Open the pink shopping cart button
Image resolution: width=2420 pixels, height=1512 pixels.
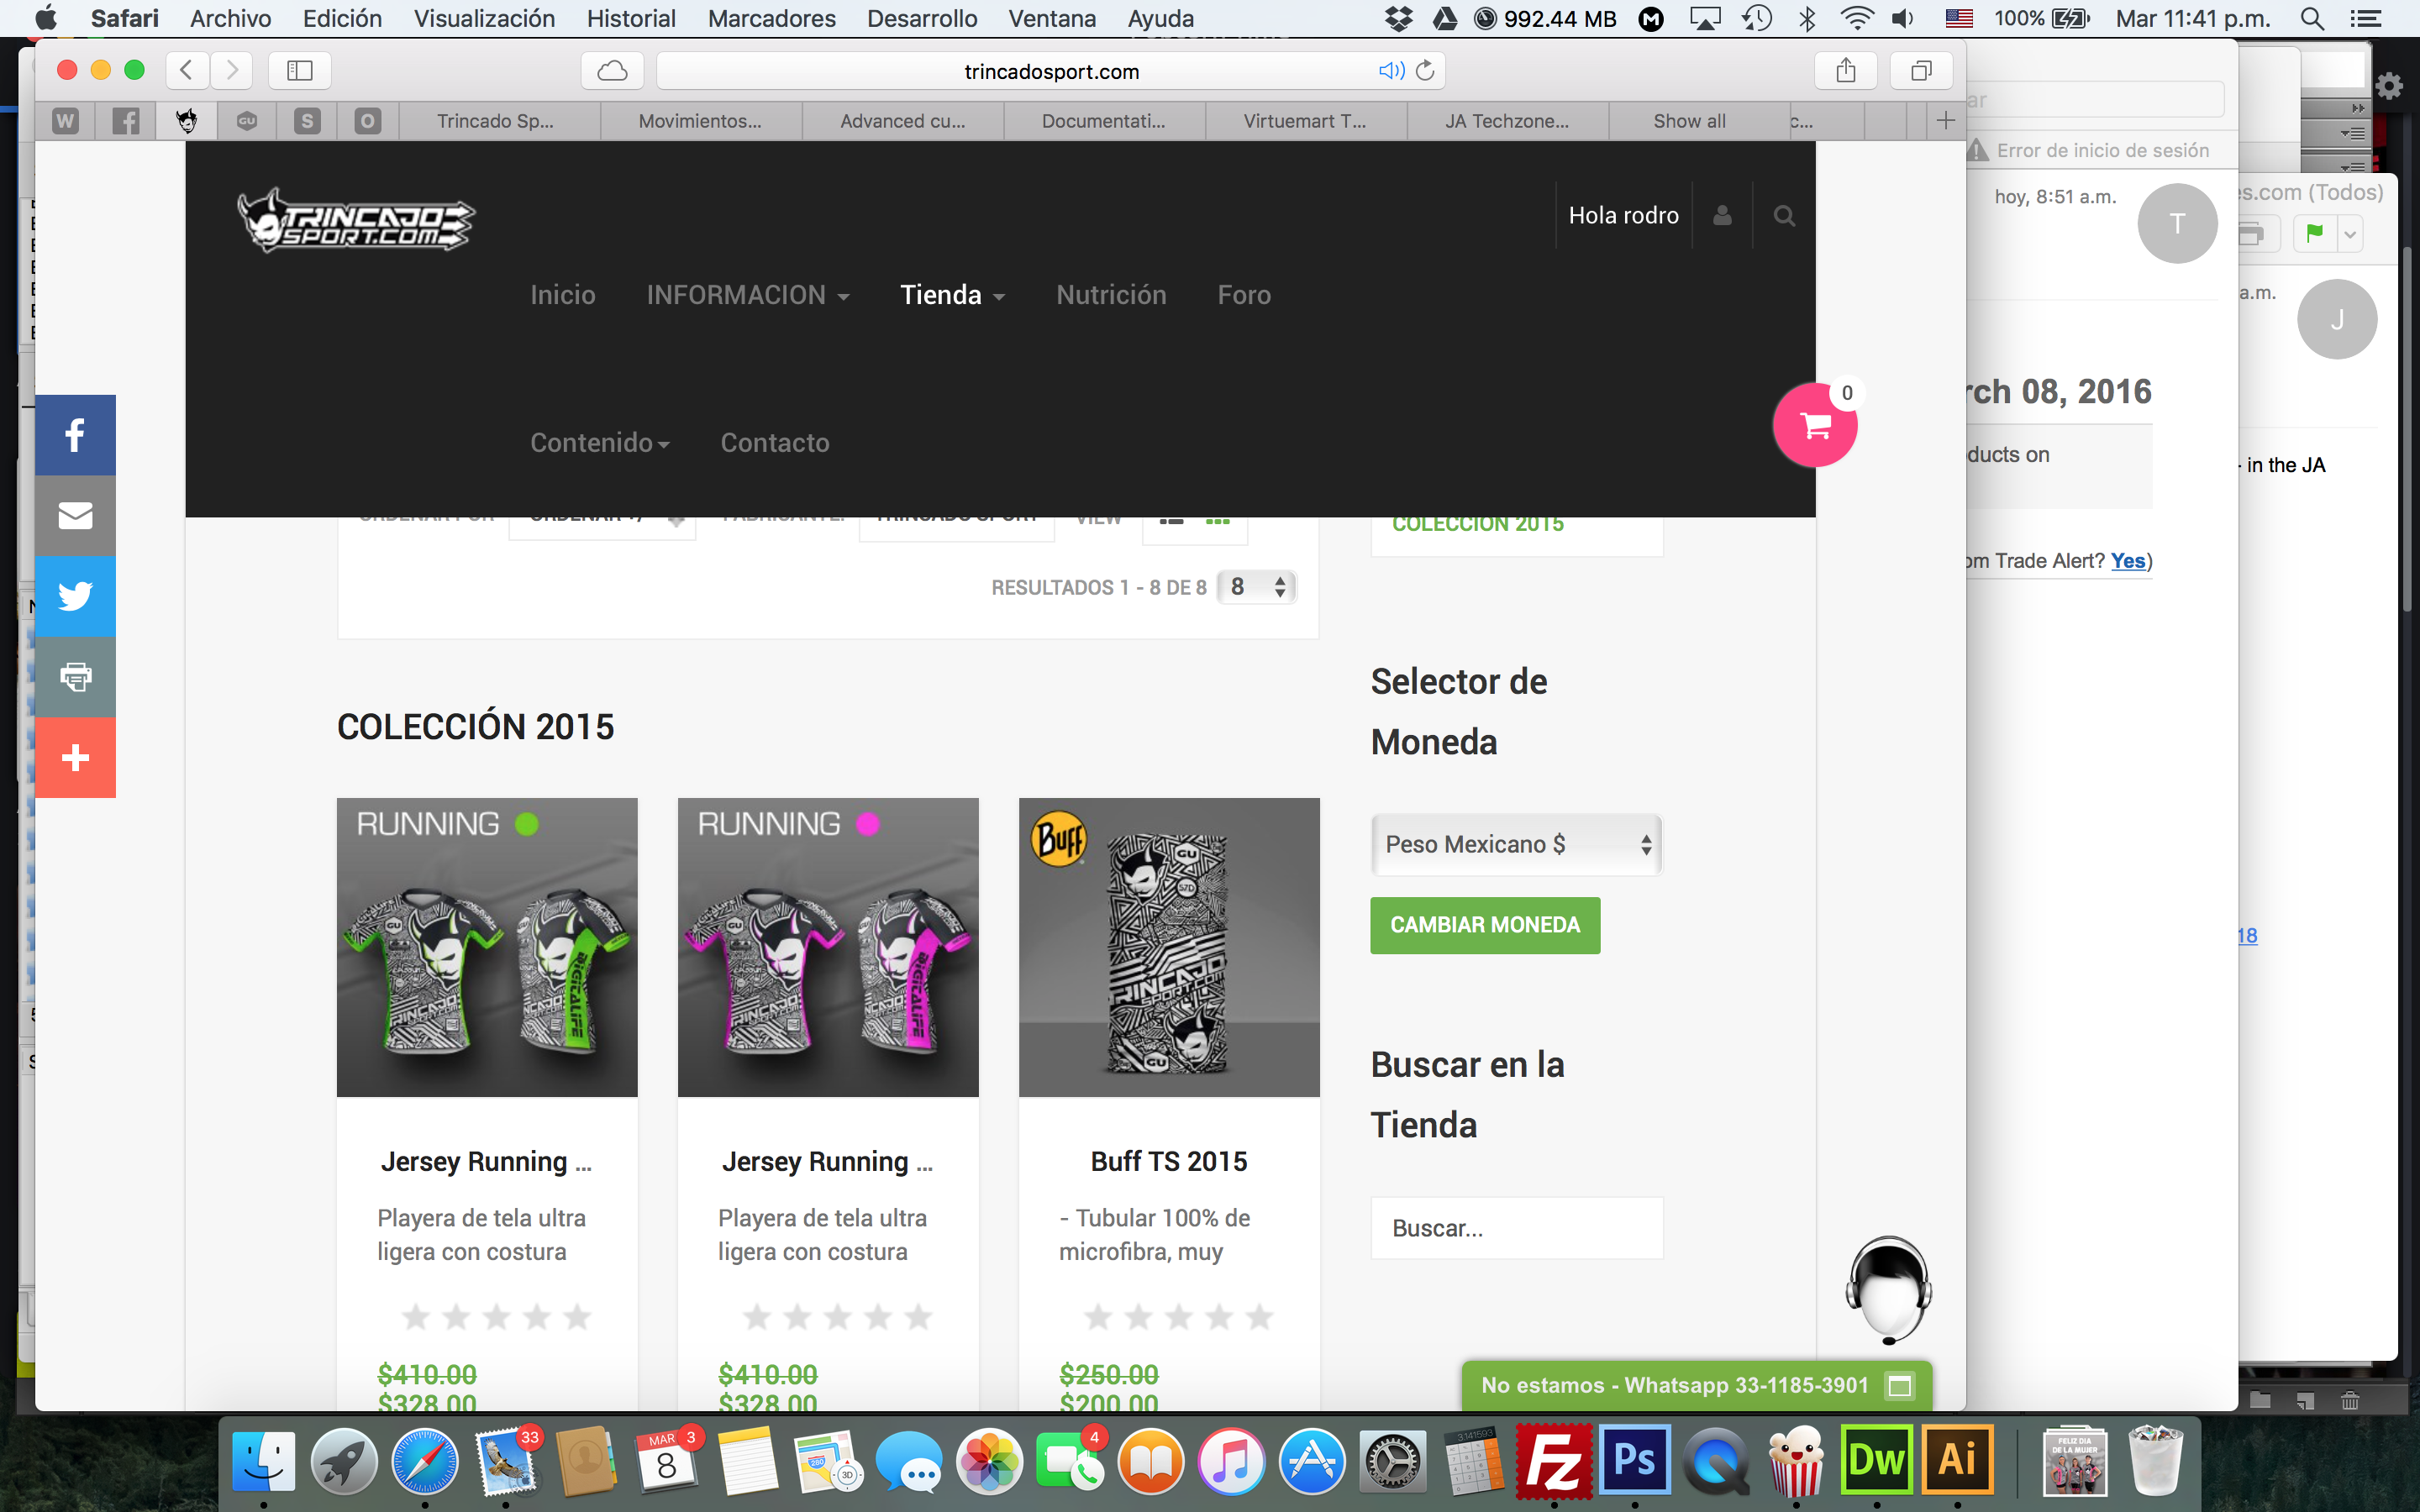coord(1814,426)
